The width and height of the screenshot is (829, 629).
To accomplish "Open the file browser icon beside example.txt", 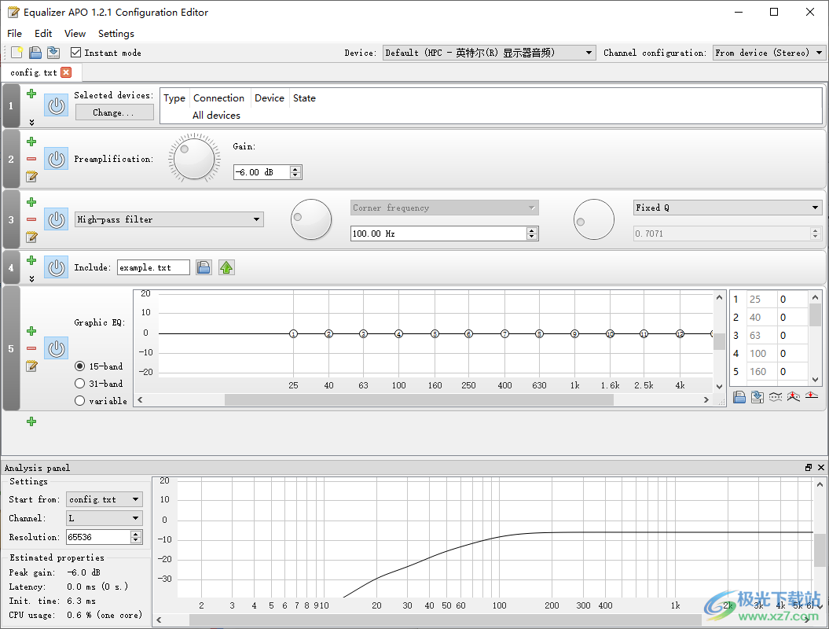I will pyautogui.click(x=204, y=267).
